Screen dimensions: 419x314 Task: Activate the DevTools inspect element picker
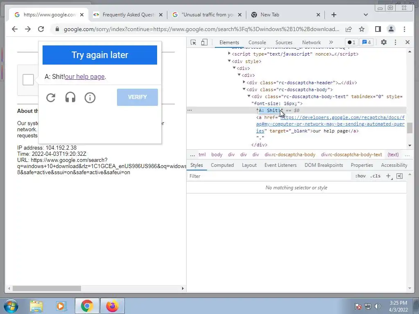click(x=193, y=42)
